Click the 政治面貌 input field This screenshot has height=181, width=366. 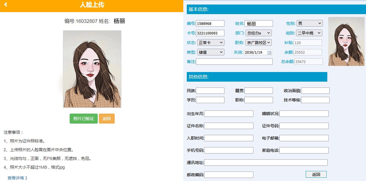pyautogui.click(x=315, y=90)
